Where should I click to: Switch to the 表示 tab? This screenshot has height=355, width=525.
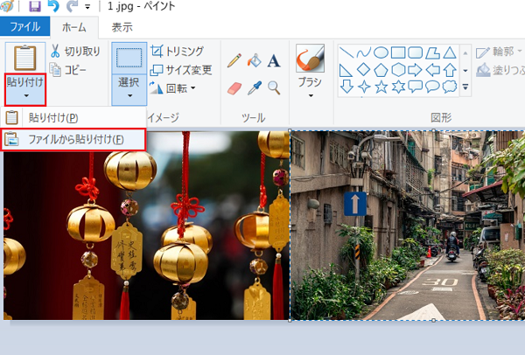122,27
